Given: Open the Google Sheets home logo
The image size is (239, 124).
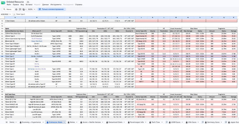Looking at the screenshot, I should [x=3, y=3].
